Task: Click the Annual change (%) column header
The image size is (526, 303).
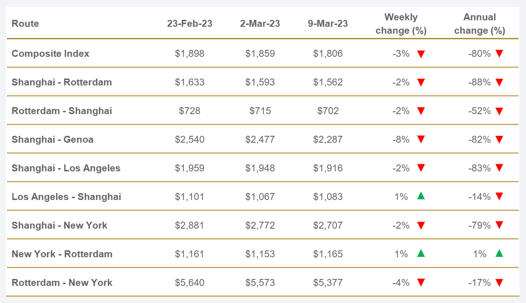Action: [480, 24]
